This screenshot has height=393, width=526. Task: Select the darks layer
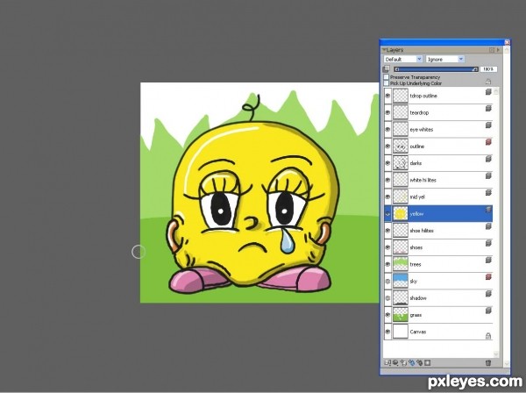[x=438, y=163]
